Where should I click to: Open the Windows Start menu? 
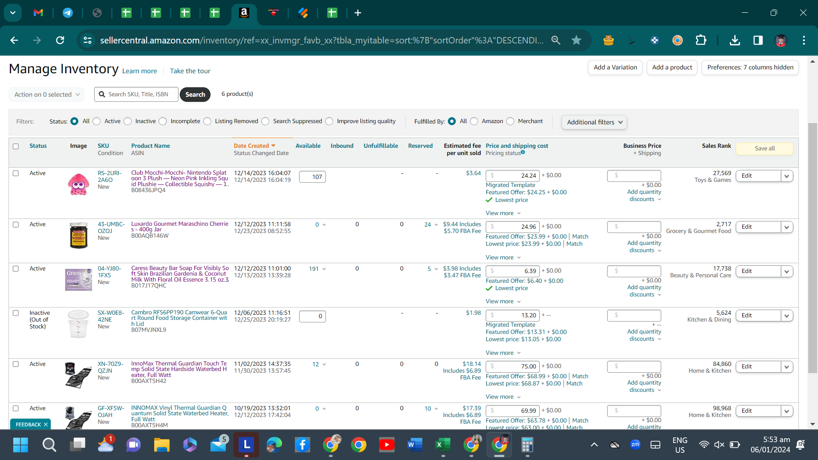(20, 445)
